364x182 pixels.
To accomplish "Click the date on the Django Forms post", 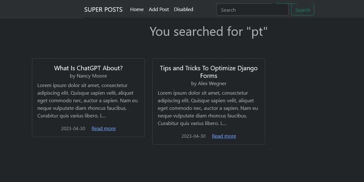I will (x=194, y=136).
